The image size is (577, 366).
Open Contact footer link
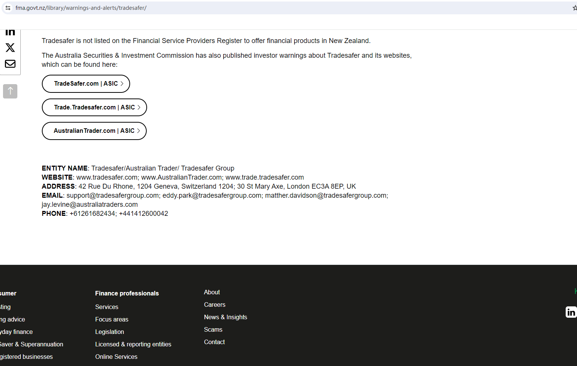click(214, 342)
